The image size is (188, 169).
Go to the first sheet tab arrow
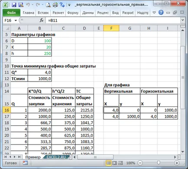tap(6, 157)
